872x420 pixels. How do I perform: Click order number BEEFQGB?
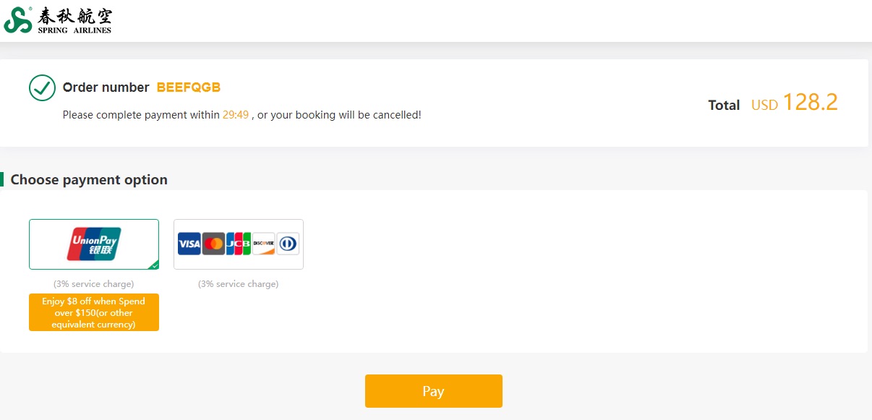coord(189,87)
